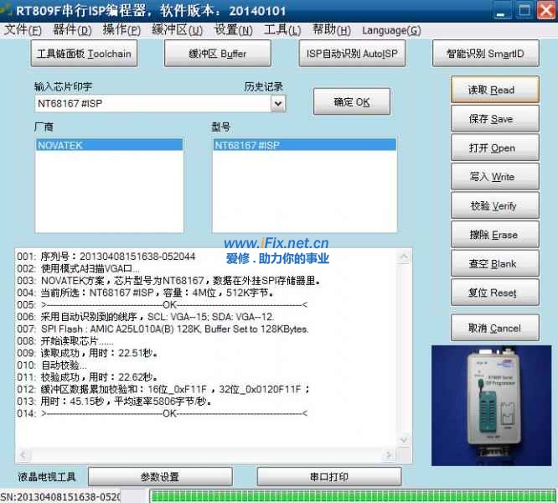The height and width of the screenshot is (503, 558).
Task: Confirm with the 确定 OK button
Action: [352, 101]
